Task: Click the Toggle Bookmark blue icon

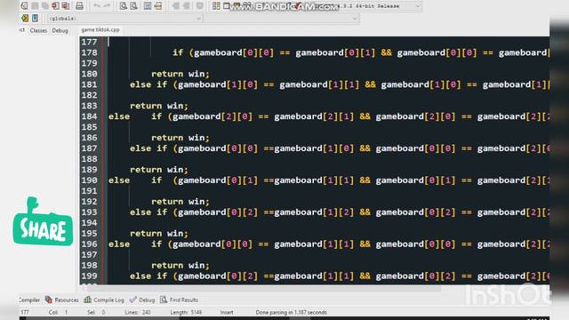Action: coord(35,18)
